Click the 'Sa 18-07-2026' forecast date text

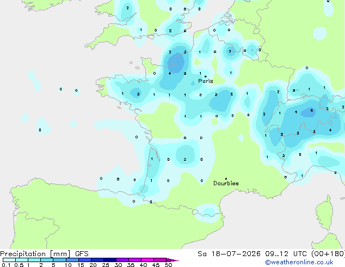point(229,254)
